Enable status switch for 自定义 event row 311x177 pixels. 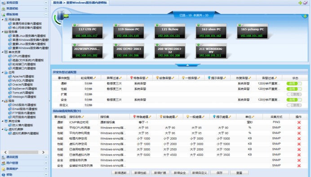pyautogui.click(x=294, y=105)
